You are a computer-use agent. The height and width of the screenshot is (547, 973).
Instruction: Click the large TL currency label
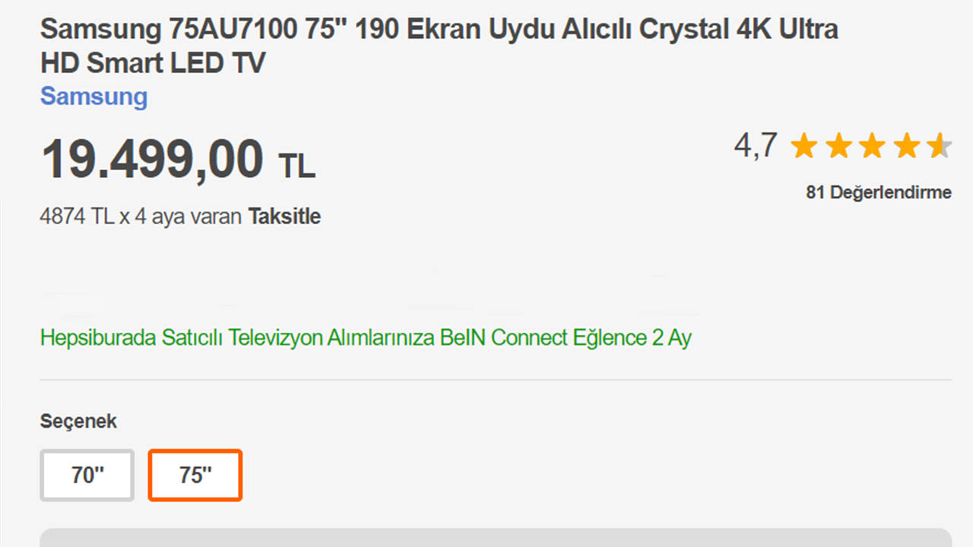pos(296,166)
